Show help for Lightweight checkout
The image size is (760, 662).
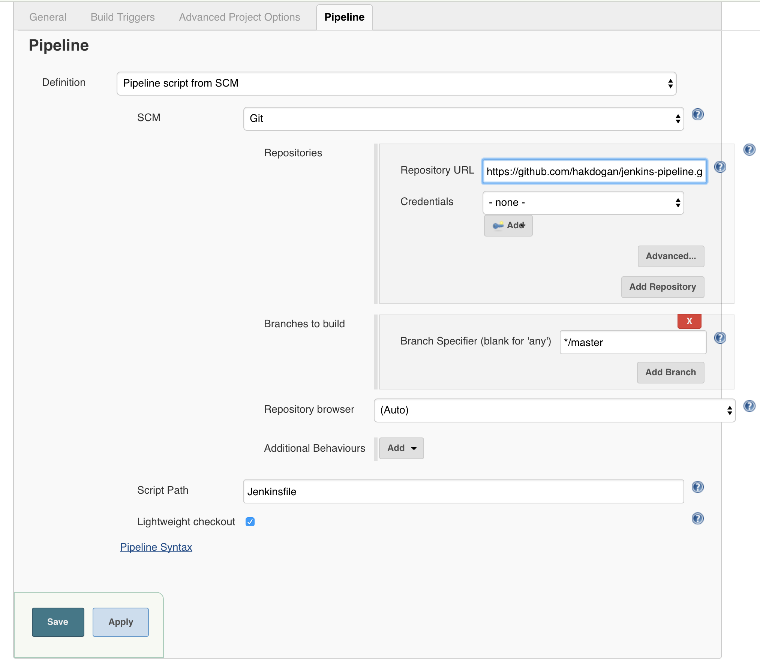click(697, 518)
